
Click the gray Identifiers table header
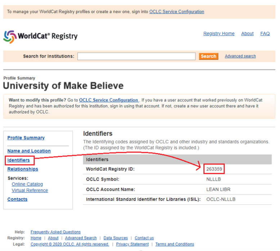pos(177,159)
